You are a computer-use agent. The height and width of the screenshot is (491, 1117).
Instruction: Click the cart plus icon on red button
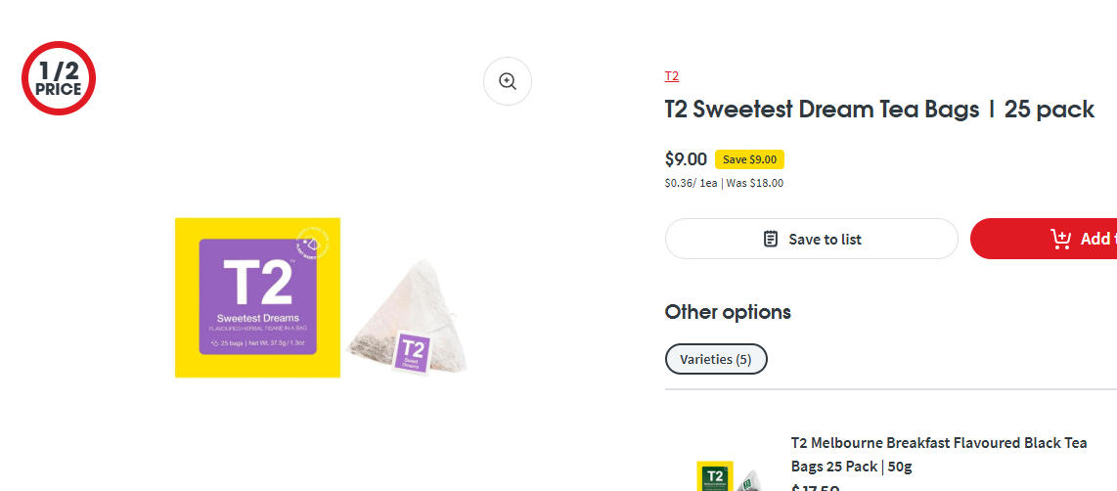(x=1060, y=239)
